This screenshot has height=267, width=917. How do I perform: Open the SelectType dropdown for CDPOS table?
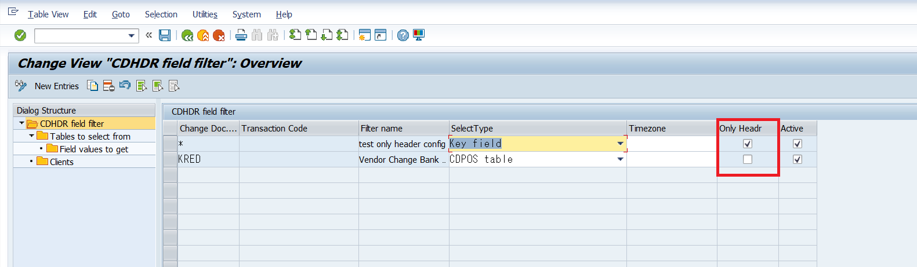620,159
